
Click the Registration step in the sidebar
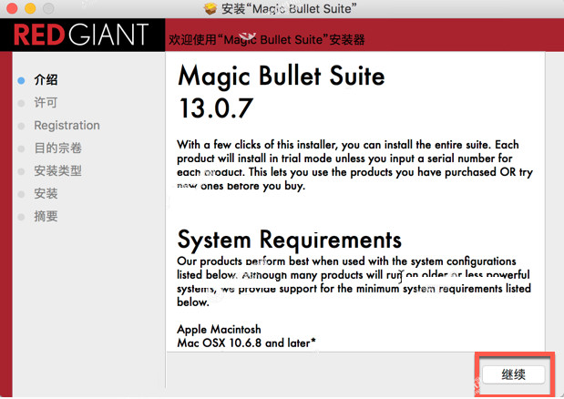point(67,126)
